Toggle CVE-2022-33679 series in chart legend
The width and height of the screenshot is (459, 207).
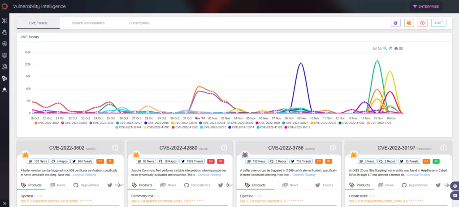click(184, 123)
